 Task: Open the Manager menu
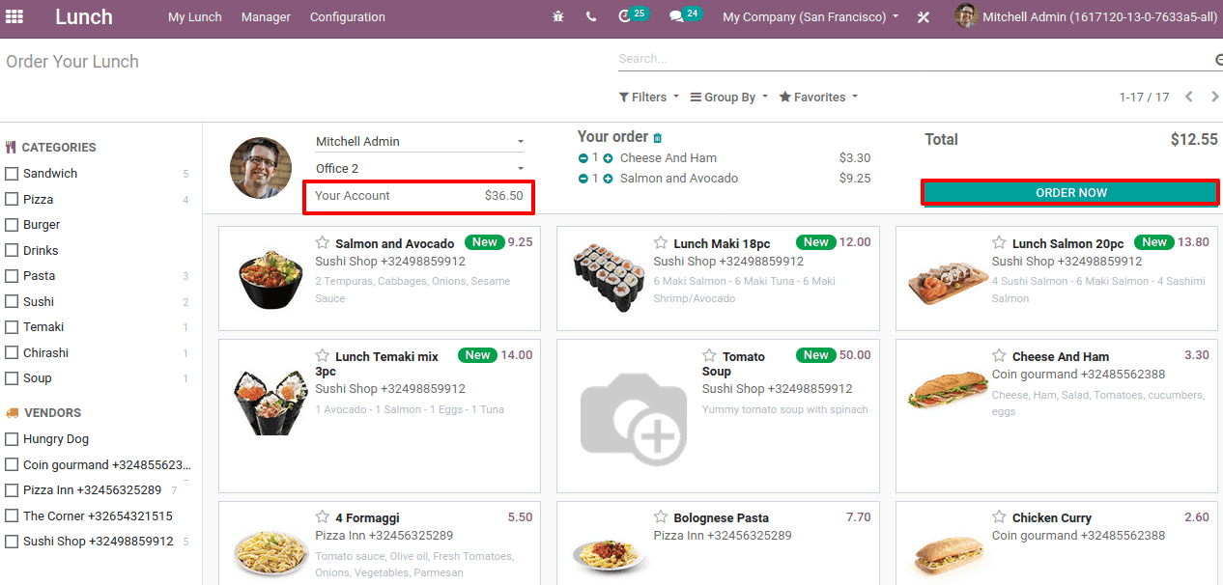coord(266,17)
